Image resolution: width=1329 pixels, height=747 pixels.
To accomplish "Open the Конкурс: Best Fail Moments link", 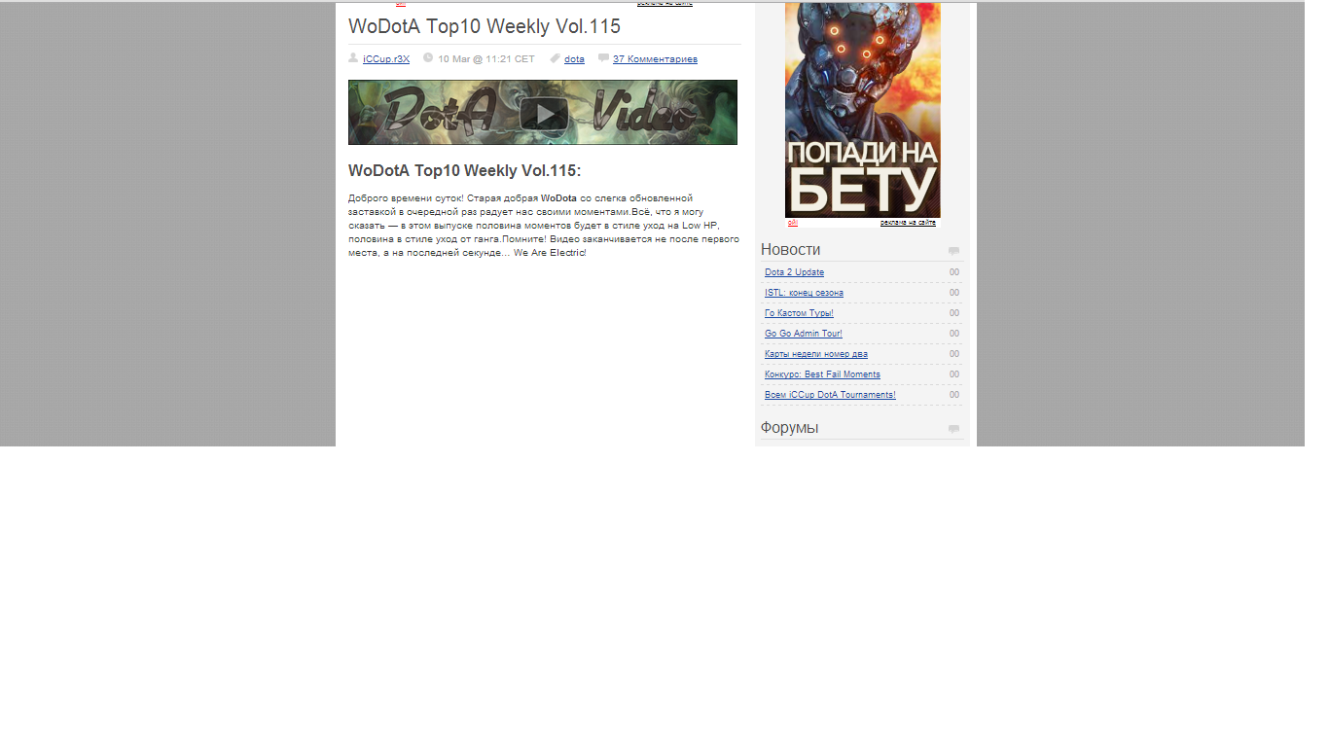I will point(822,374).
